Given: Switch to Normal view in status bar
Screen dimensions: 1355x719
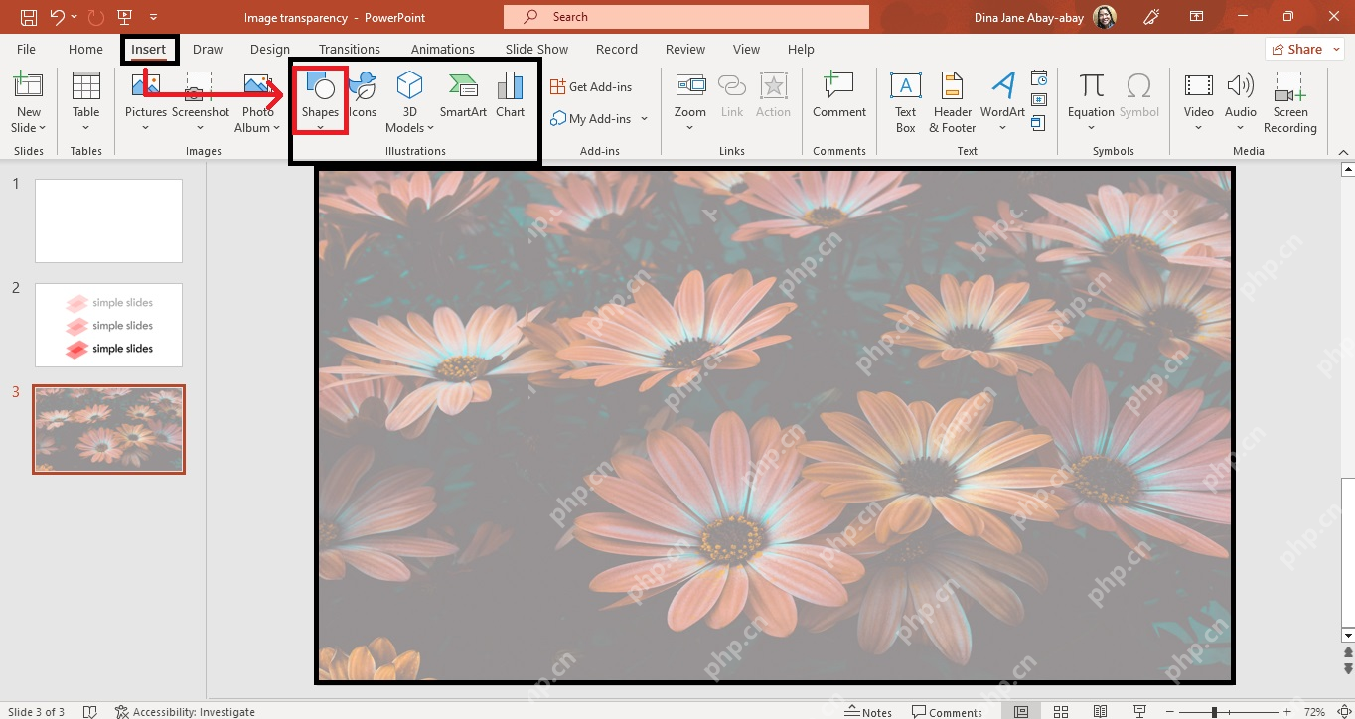Looking at the screenshot, I should (x=1021, y=712).
